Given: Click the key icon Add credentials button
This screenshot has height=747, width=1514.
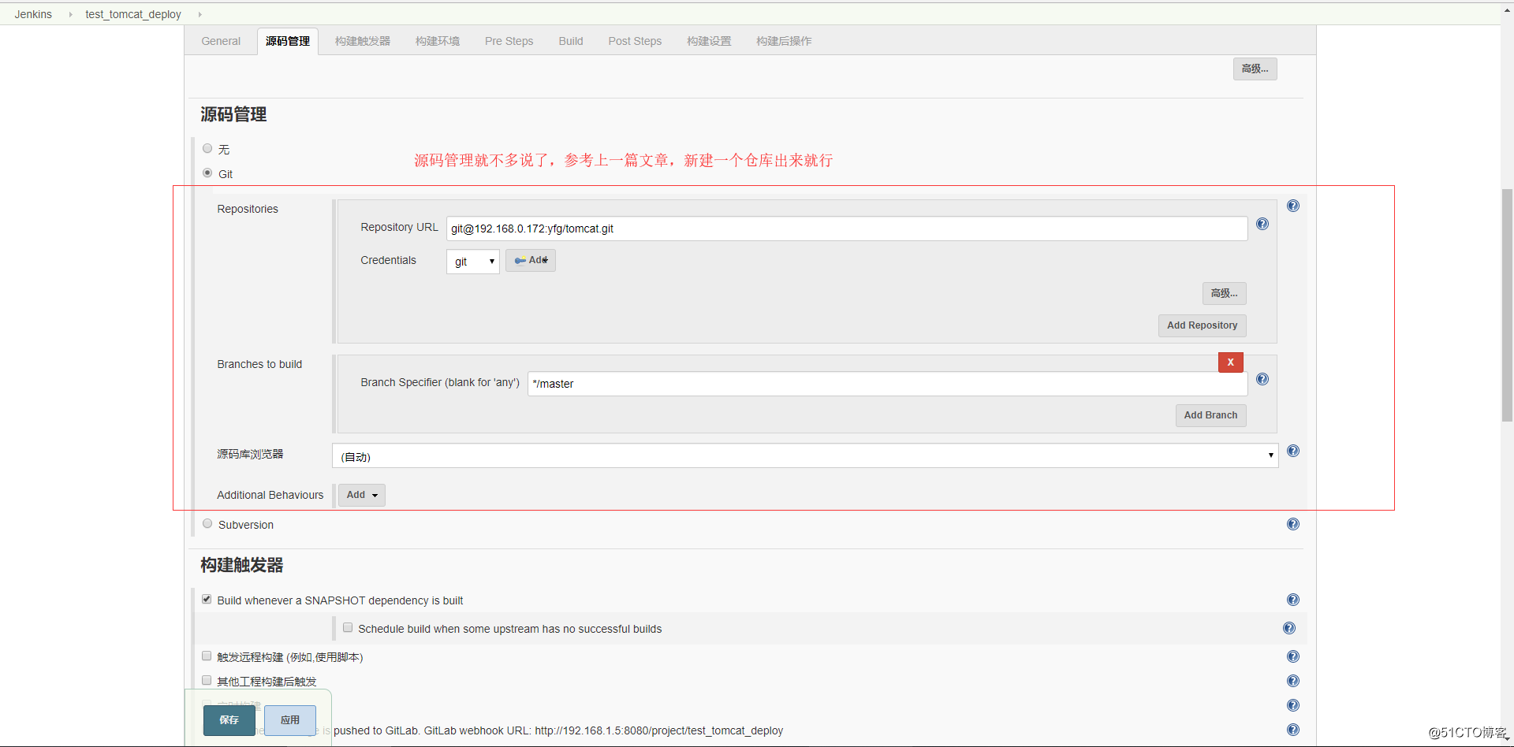Looking at the screenshot, I should 531,260.
